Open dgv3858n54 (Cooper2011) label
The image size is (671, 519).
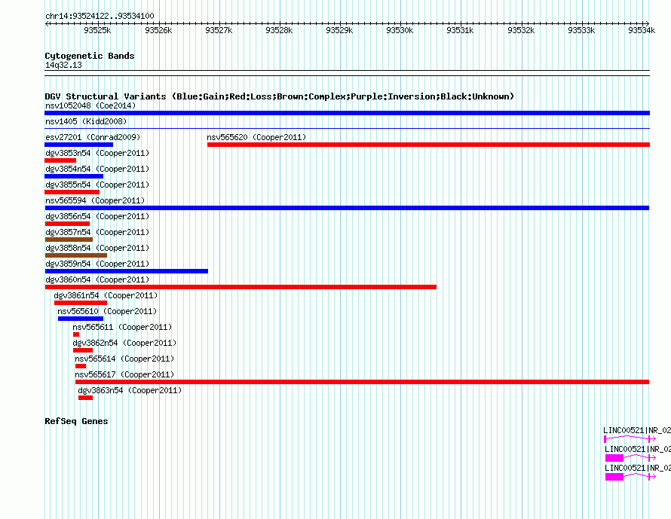(x=97, y=248)
